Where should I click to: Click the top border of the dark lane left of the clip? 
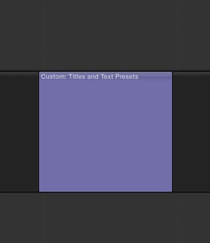tap(19, 71)
